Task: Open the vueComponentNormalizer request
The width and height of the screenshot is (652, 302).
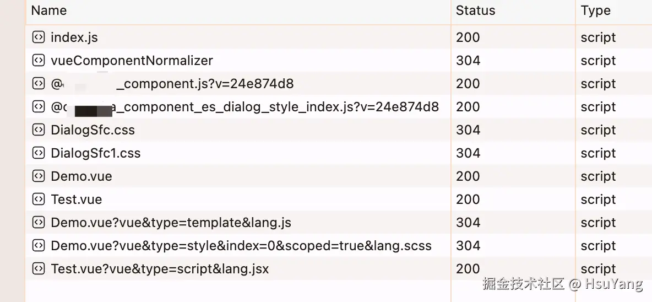Action: pyautogui.click(x=132, y=61)
